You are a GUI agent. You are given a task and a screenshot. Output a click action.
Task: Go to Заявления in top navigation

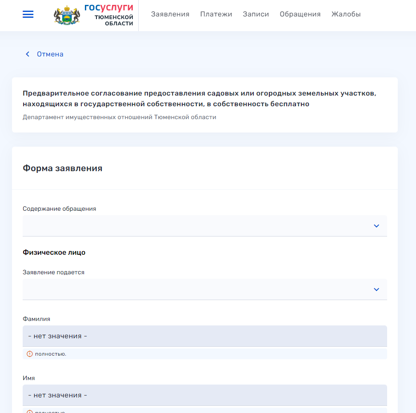click(x=170, y=14)
